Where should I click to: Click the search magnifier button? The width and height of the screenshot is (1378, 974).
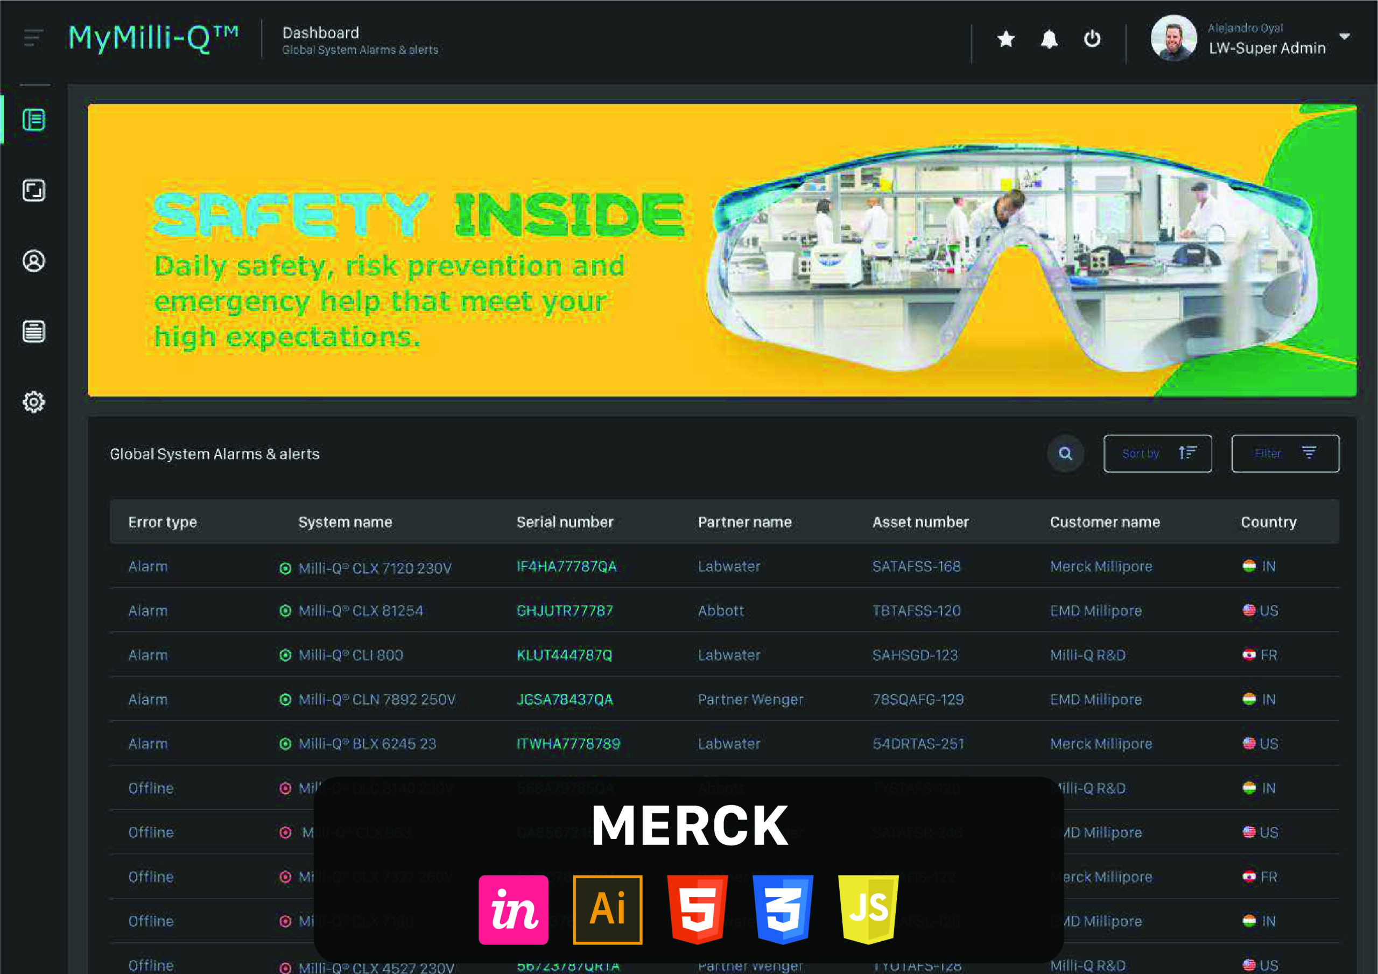(1065, 453)
